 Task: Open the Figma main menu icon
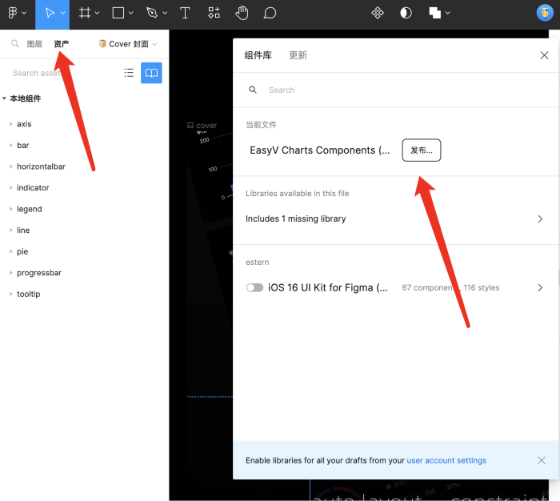tap(13, 13)
